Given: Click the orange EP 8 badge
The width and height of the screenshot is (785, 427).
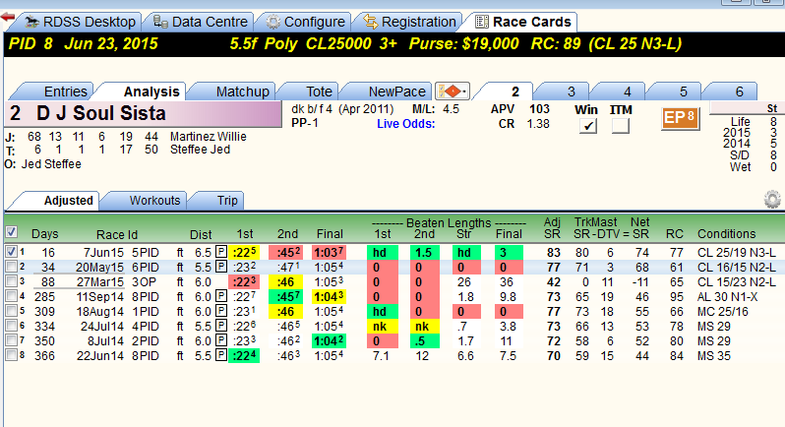Looking at the screenshot, I should pyautogui.click(x=680, y=118).
